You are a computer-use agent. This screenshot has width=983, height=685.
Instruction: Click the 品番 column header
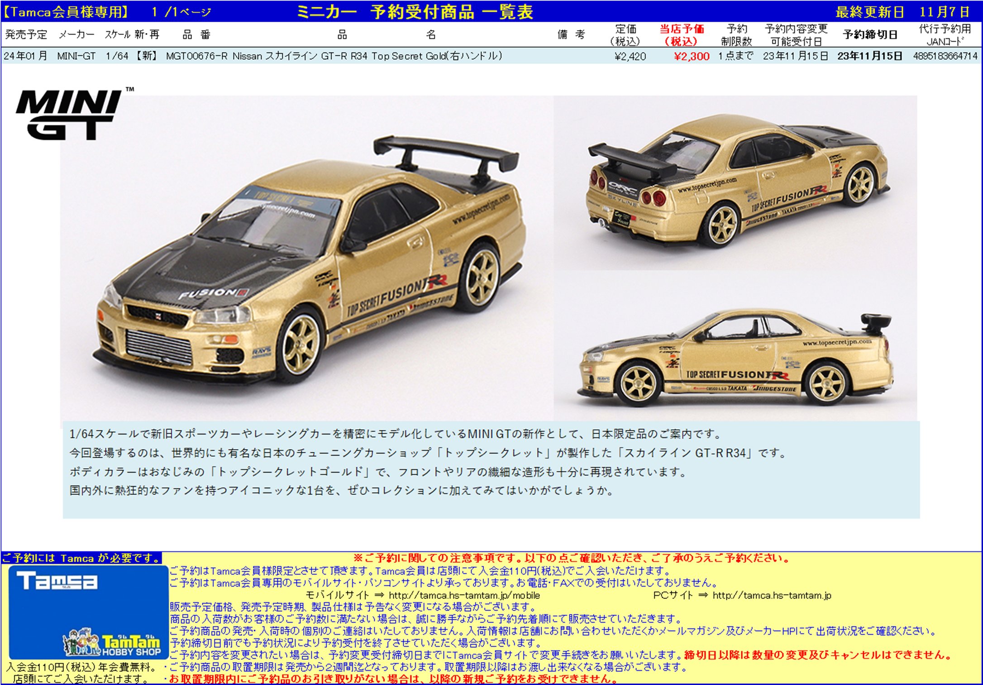coord(196,34)
